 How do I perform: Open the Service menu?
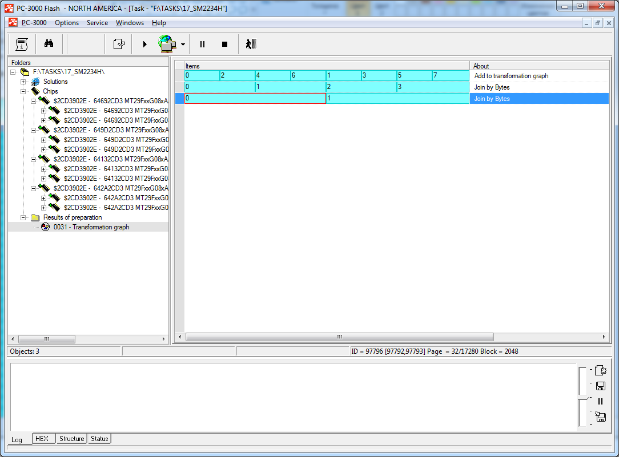(x=97, y=23)
